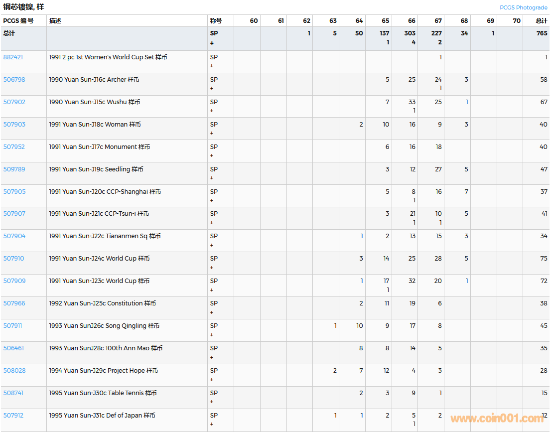Click the 509789 Seedling coin link
550x432 pixels.
click(14, 169)
